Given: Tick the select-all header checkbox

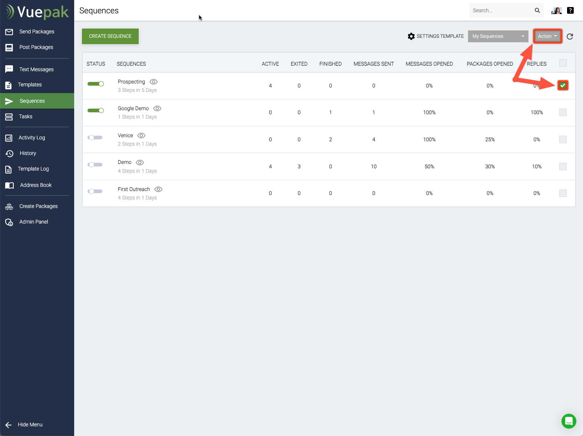Looking at the screenshot, I should pyautogui.click(x=563, y=63).
